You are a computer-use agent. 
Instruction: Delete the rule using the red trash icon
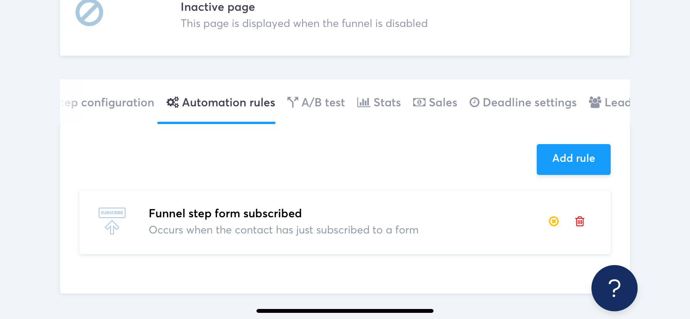[x=580, y=222]
